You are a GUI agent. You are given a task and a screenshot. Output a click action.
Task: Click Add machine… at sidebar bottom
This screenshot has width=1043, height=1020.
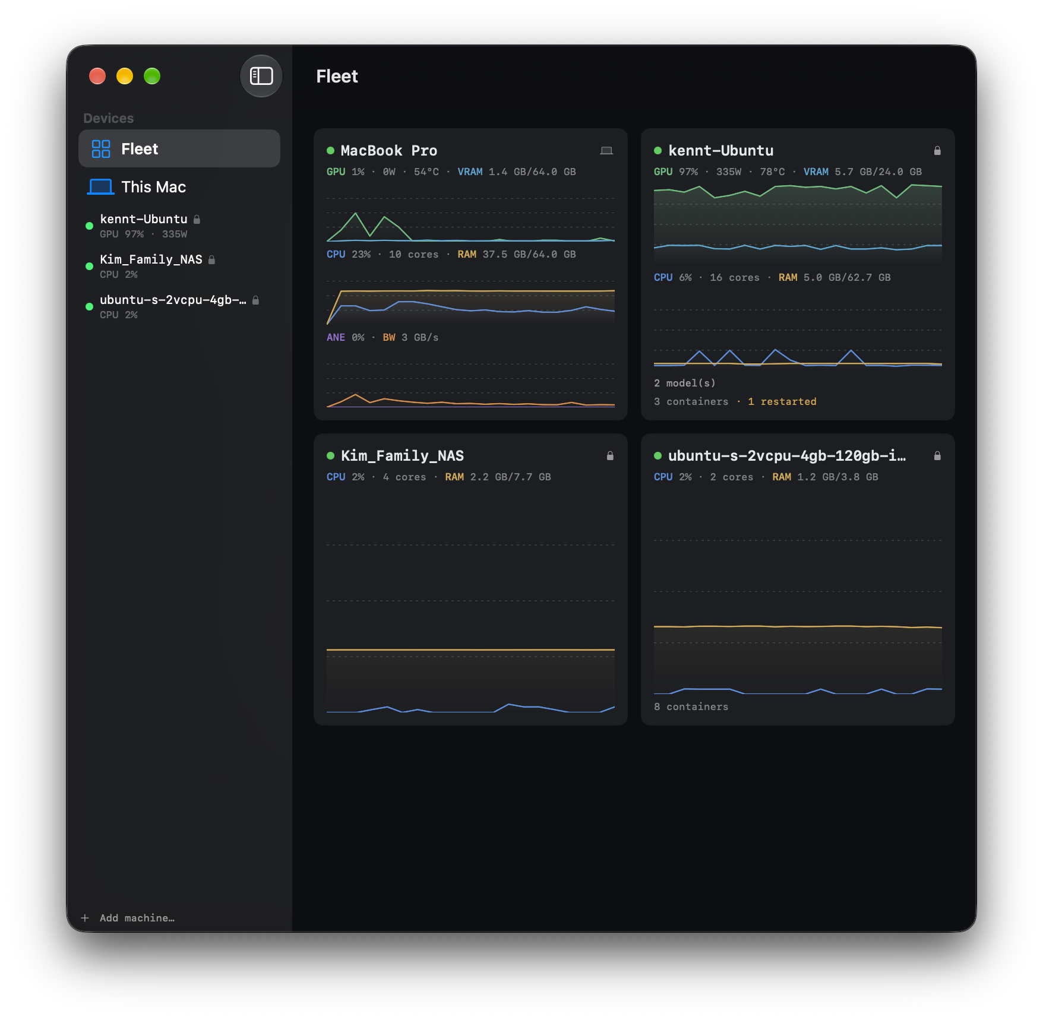coord(137,918)
